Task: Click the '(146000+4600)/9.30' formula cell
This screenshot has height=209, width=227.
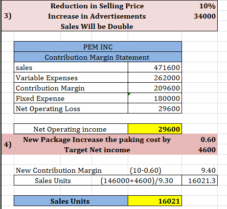Action: click(136, 181)
